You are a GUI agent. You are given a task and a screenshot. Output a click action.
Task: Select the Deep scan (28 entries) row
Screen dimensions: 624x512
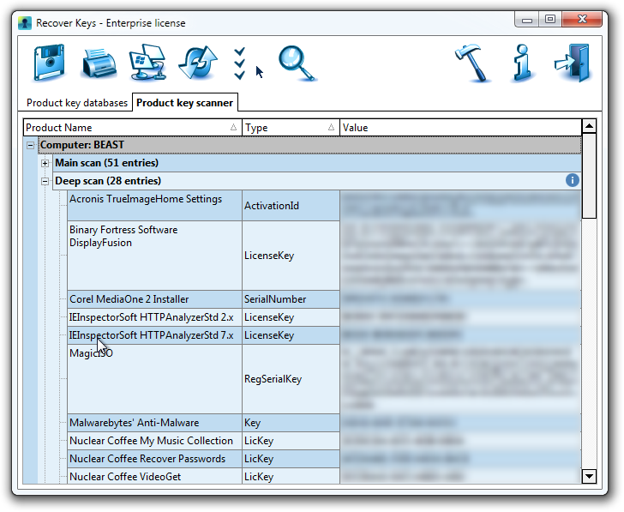pyautogui.click(x=317, y=181)
